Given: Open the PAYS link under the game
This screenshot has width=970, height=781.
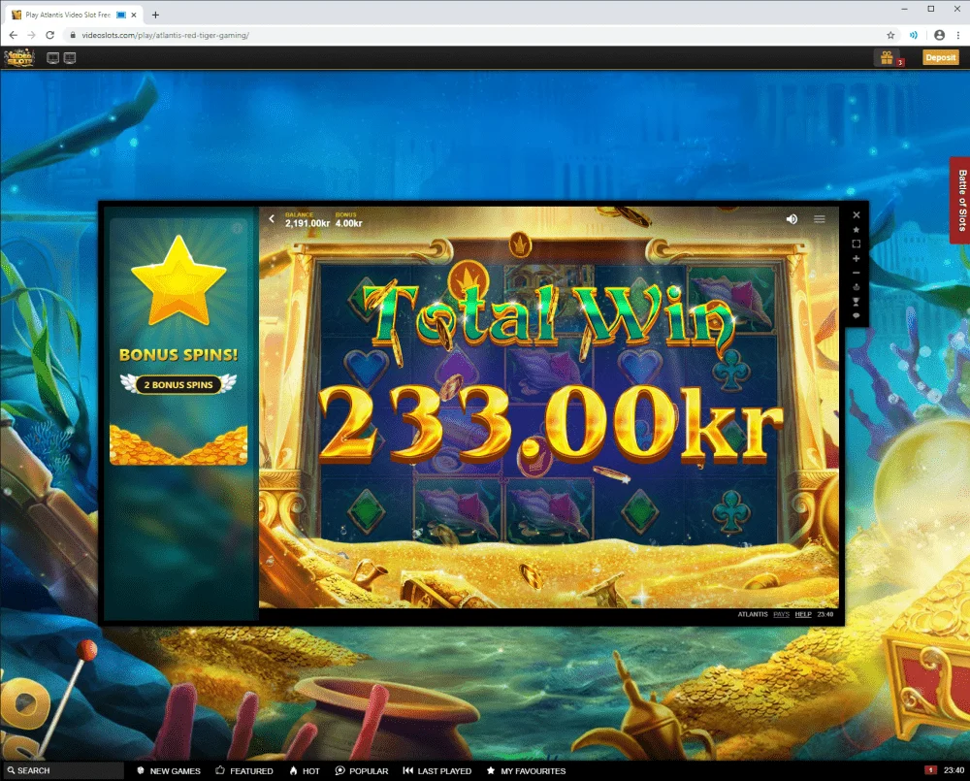Looking at the screenshot, I should click(x=781, y=614).
